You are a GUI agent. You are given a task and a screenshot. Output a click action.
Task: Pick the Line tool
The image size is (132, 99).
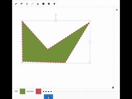[x=32, y=4]
